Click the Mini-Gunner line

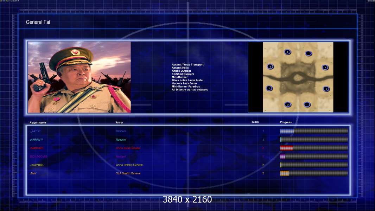[x=180, y=77]
